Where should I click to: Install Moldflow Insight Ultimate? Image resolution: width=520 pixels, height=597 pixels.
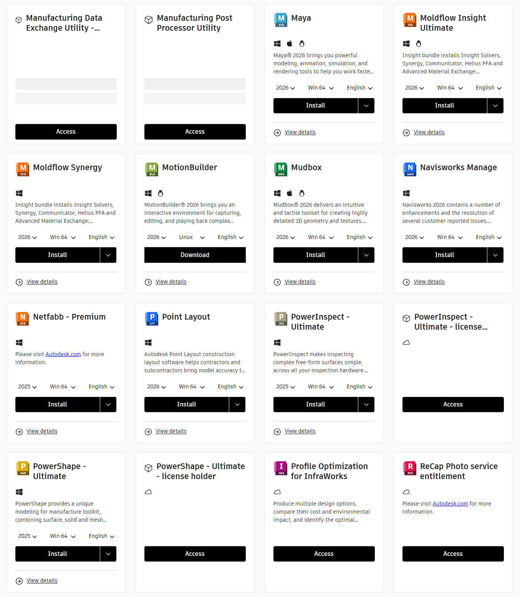point(444,106)
